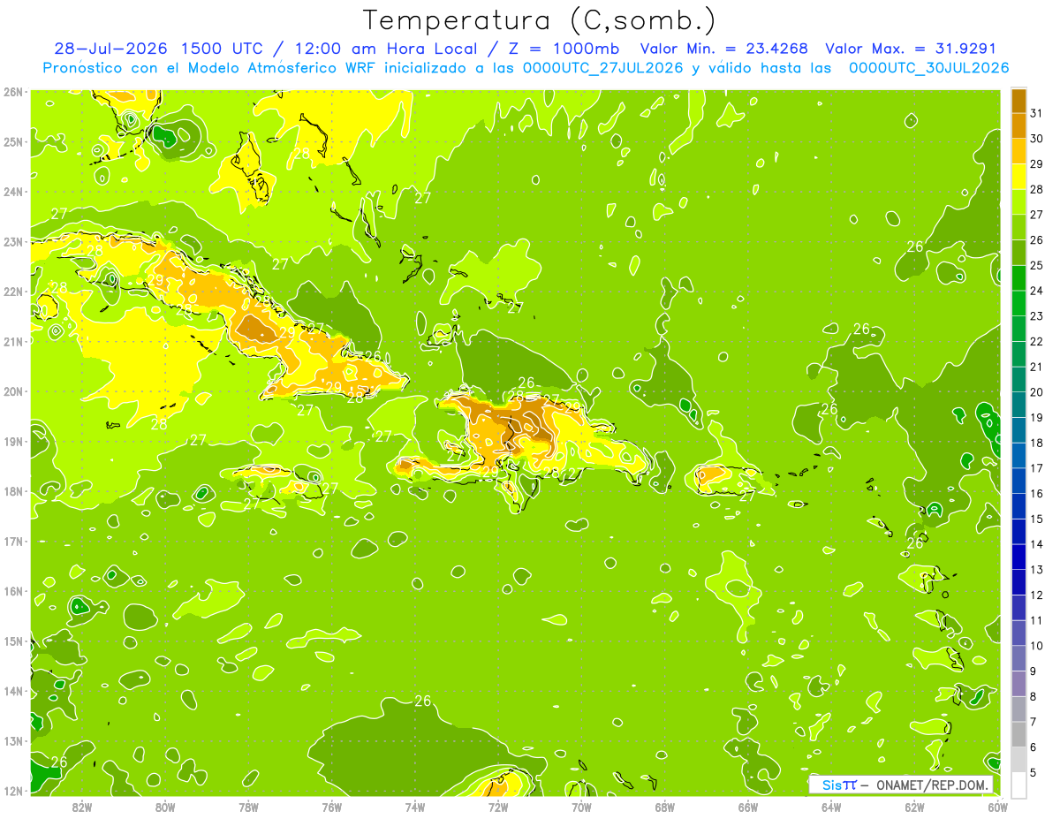Click the colorbar label '5'
Image resolution: width=1060 pixels, height=819 pixels.
pos(1033,773)
